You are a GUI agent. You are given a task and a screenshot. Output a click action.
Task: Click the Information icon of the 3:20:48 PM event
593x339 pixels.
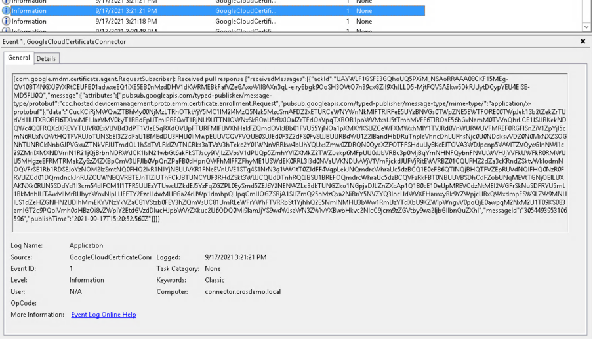click(x=6, y=31)
